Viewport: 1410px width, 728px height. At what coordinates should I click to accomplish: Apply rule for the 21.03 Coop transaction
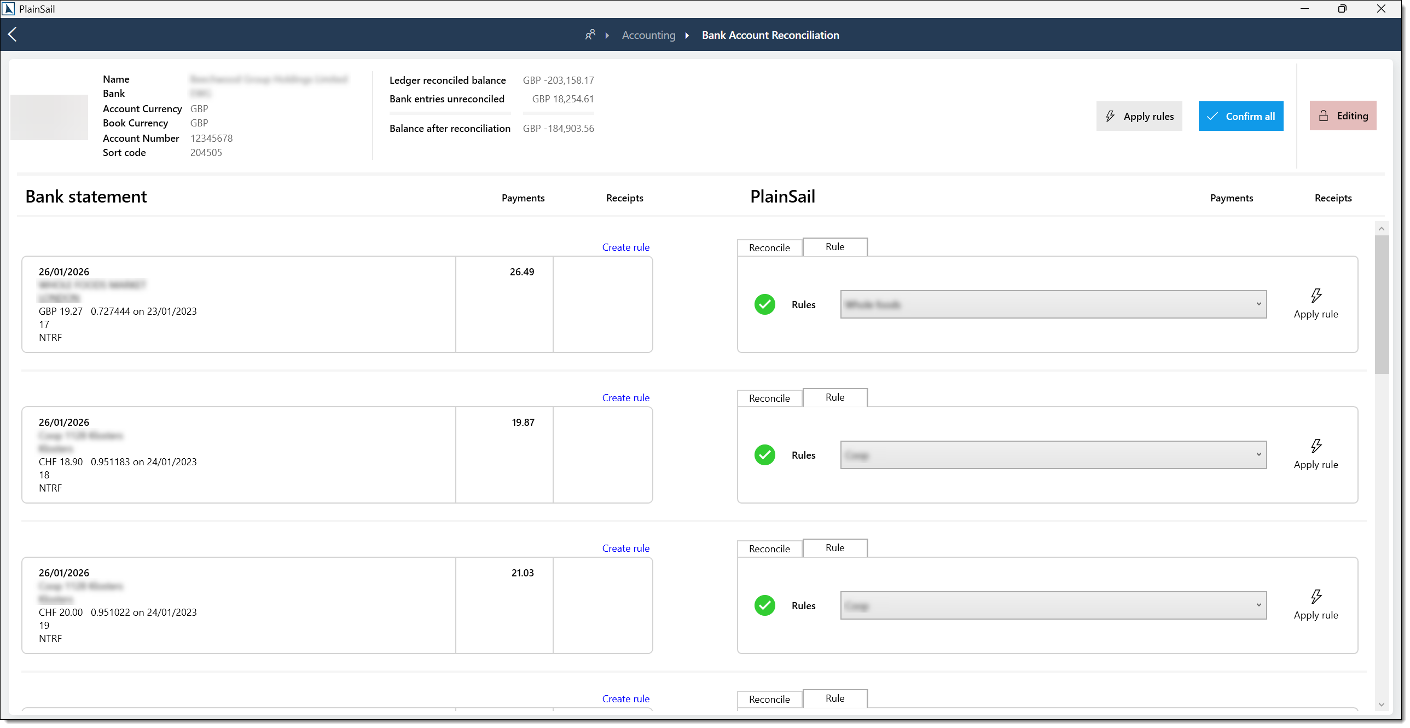pyautogui.click(x=1316, y=605)
